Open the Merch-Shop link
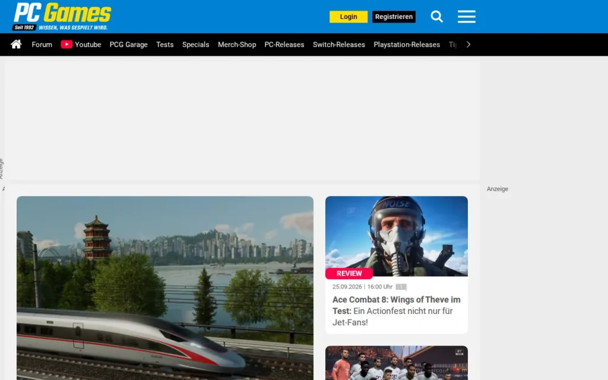The height and width of the screenshot is (380, 608). coord(237,45)
